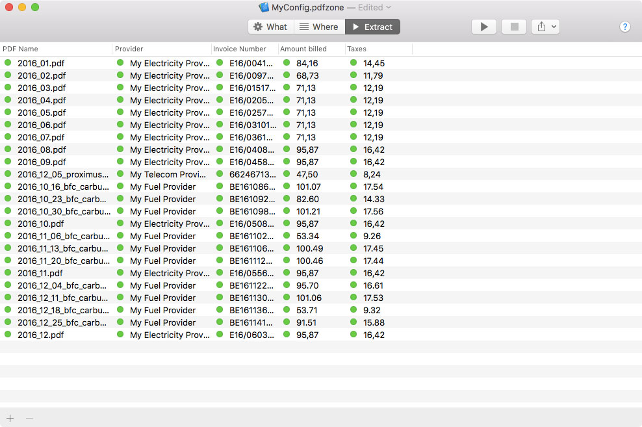Open the Help question mark icon
The image size is (642, 427).
tap(624, 27)
